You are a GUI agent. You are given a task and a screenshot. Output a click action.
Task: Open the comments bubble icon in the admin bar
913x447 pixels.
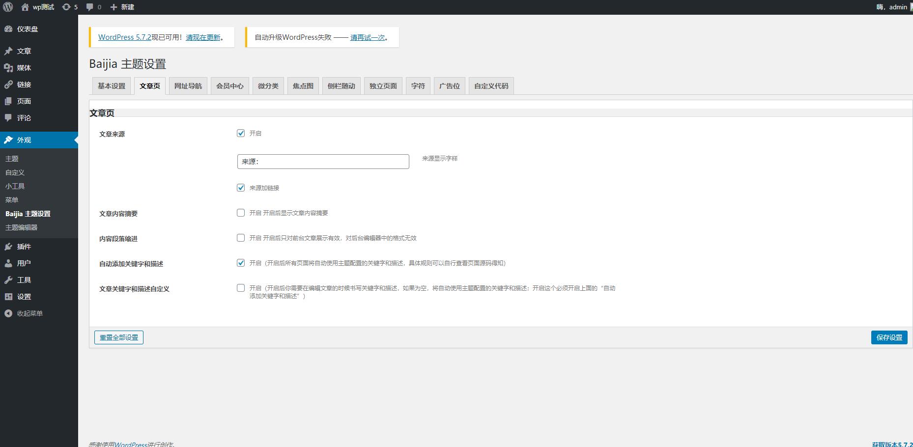tap(89, 7)
